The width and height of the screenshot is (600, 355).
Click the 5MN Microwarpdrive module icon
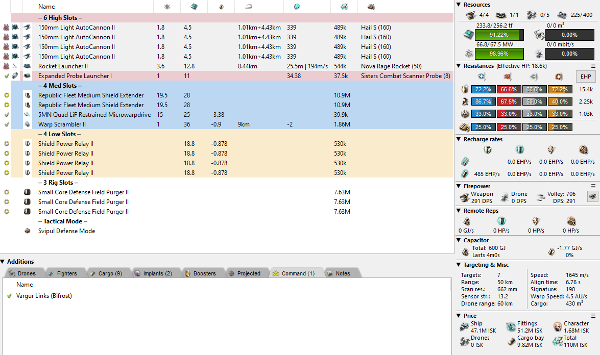28,115
